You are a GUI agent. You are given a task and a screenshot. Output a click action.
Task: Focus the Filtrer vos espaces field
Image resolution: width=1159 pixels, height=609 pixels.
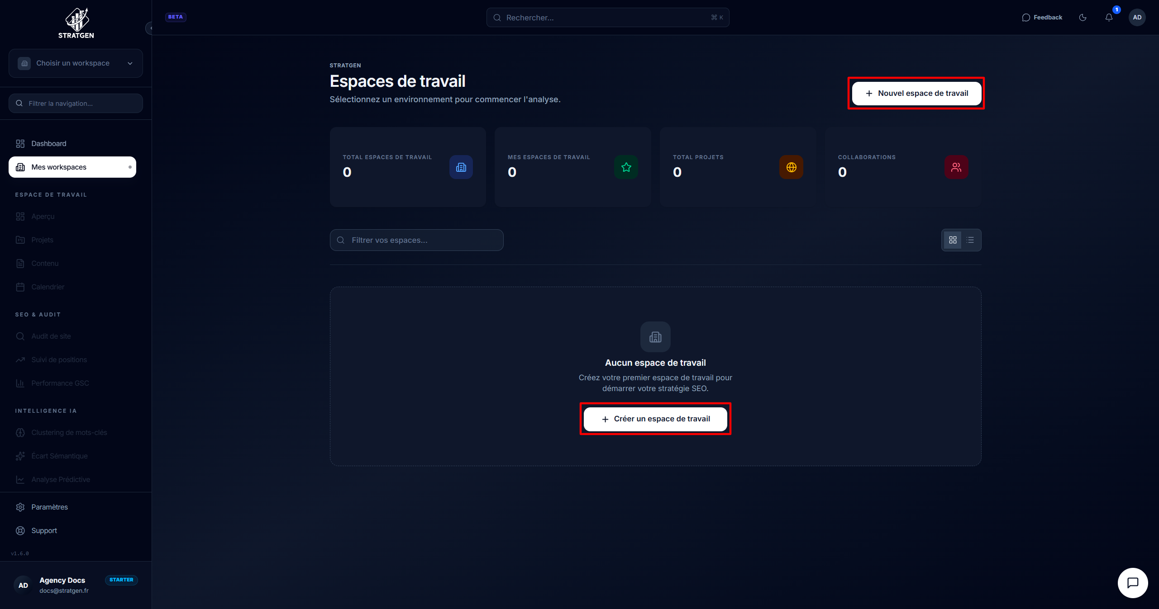coord(416,240)
